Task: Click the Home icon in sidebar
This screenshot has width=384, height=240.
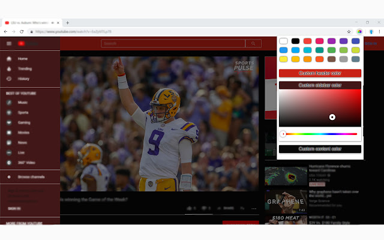Action: [9, 59]
